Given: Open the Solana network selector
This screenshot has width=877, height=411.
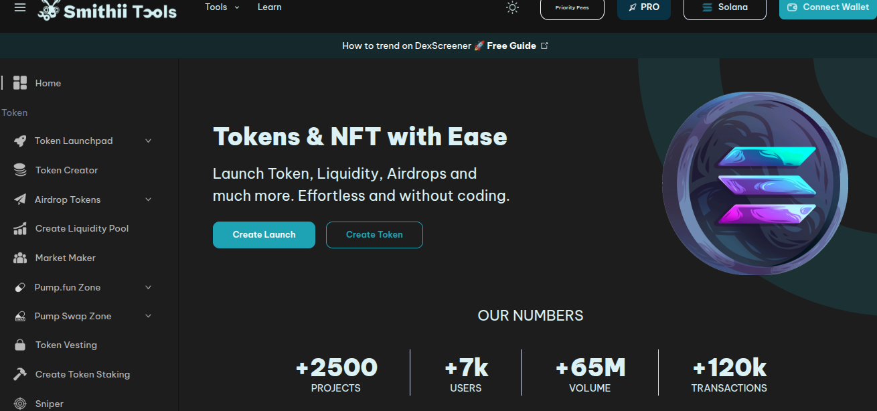Looking at the screenshot, I should [x=725, y=7].
